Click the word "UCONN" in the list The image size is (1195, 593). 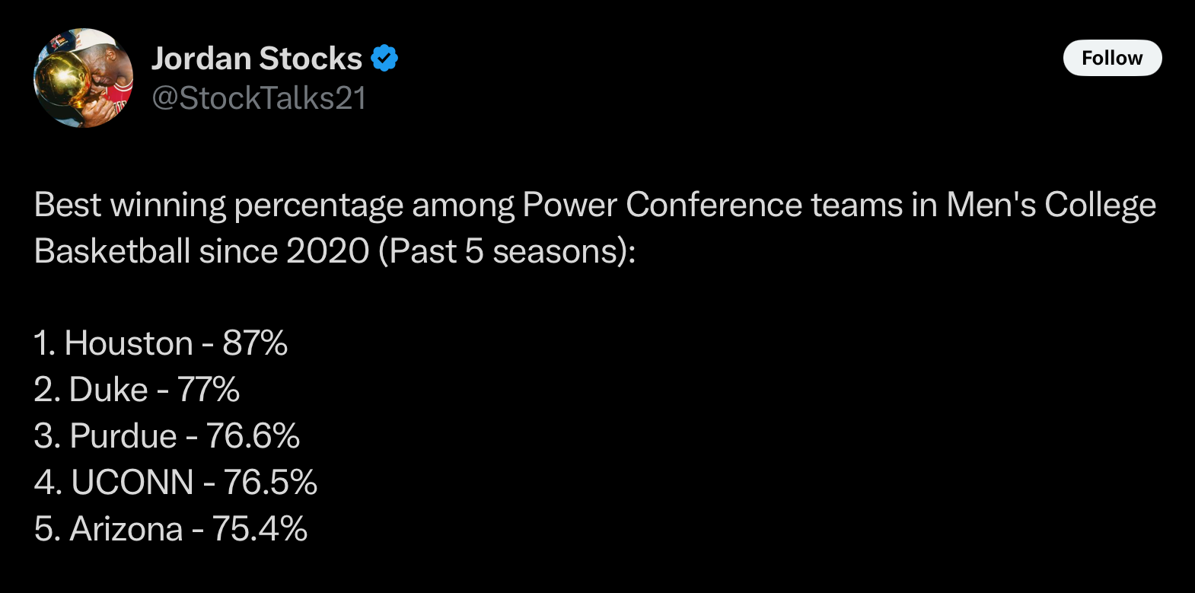coord(132,483)
